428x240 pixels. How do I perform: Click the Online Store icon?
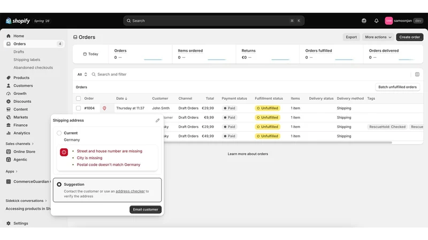click(9, 151)
